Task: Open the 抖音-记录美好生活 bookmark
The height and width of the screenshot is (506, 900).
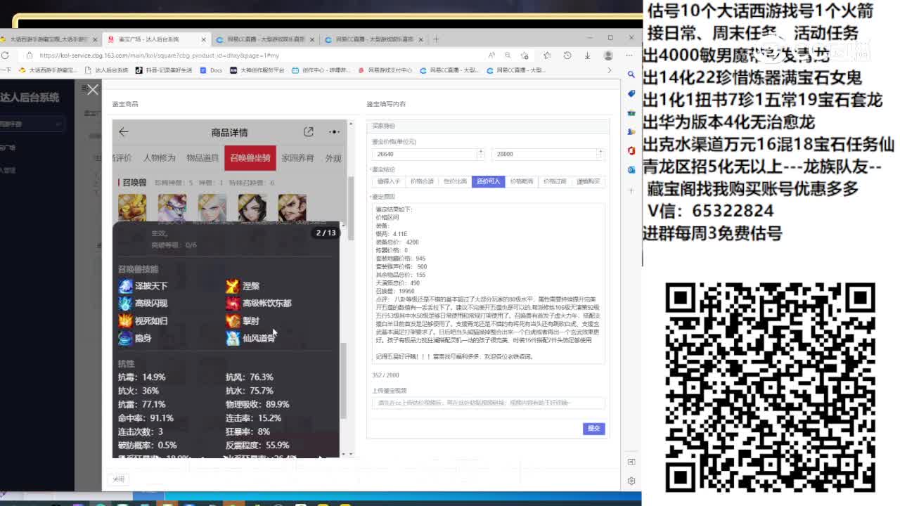Action: [164, 70]
